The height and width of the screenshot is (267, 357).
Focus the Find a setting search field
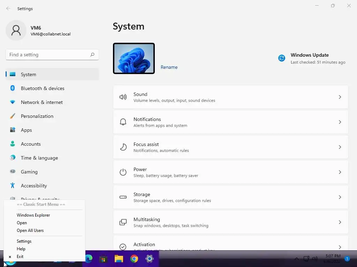pos(52,55)
